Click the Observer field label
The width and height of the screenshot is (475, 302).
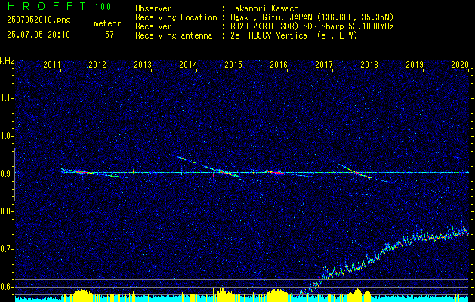pos(153,8)
